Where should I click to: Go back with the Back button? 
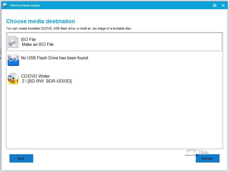pos(21,159)
